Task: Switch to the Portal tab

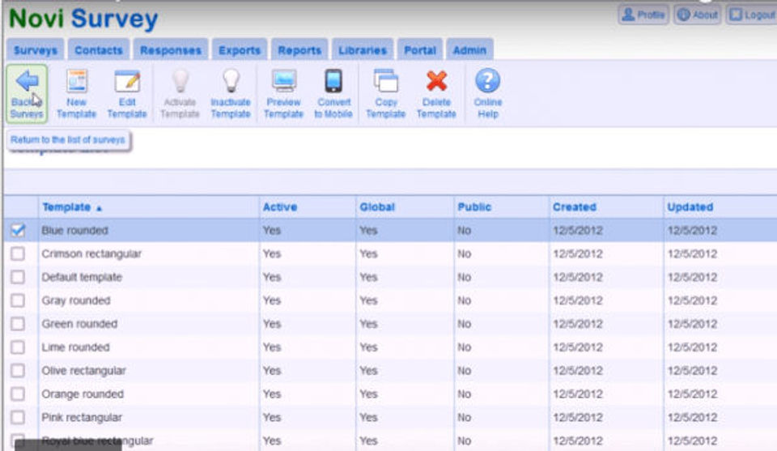Action: (420, 50)
